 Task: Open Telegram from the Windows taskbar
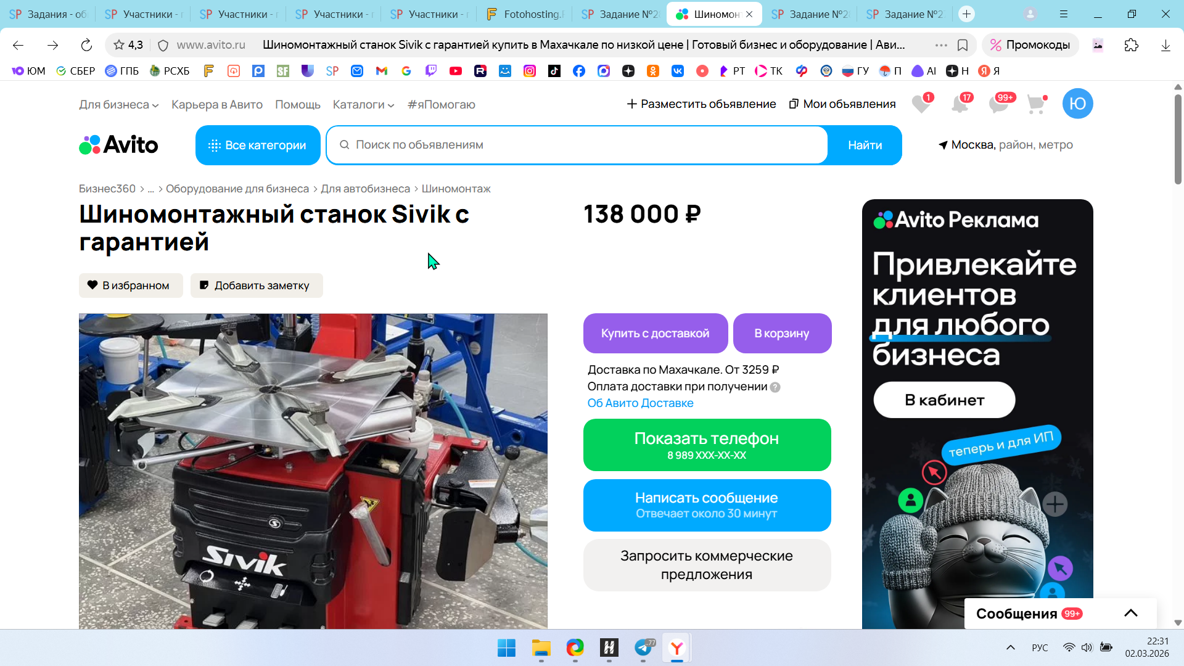[x=643, y=648]
